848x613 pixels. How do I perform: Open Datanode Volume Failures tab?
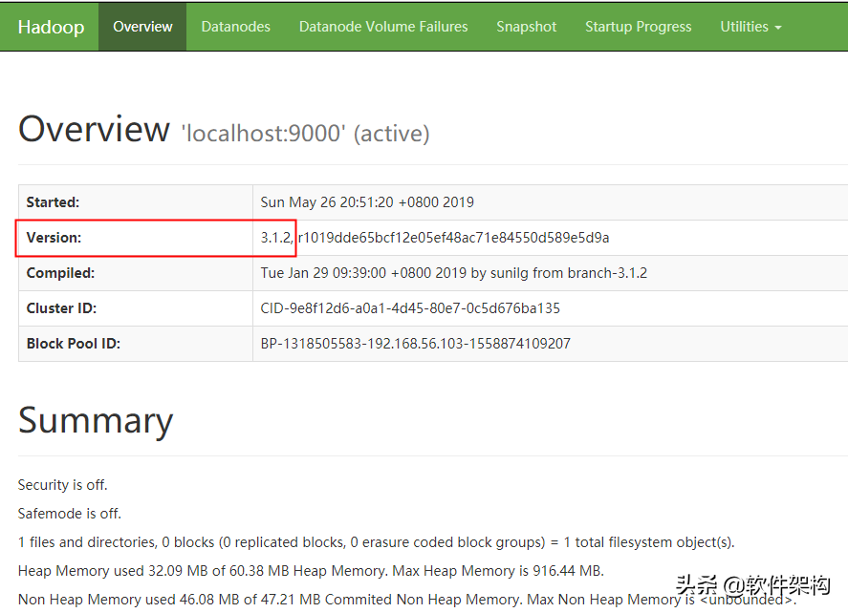383,27
